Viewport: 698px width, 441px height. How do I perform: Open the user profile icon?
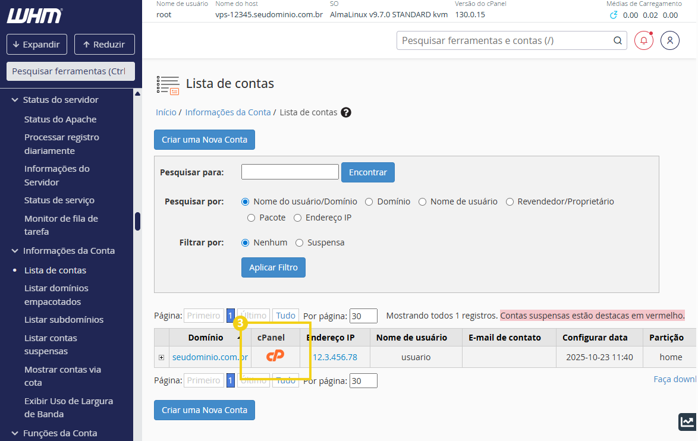pos(670,40)
